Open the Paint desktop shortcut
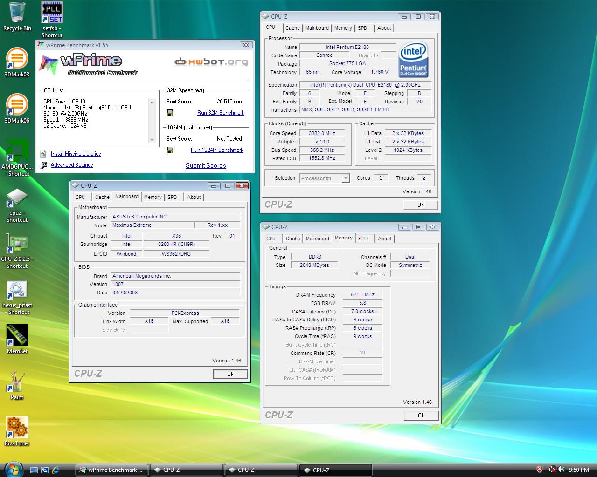The width and height of the screenshot is (597, 477). pyautogui.click(x=17, y=385)
